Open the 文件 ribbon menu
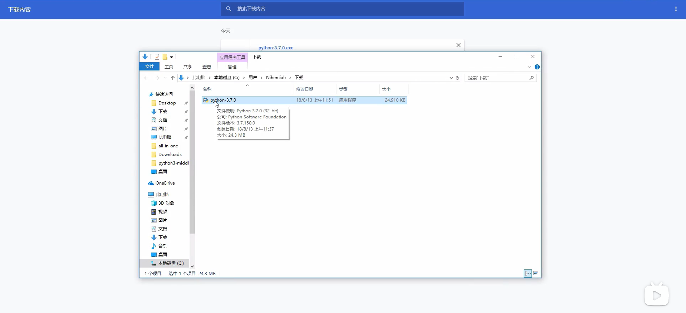 (149, 67)
